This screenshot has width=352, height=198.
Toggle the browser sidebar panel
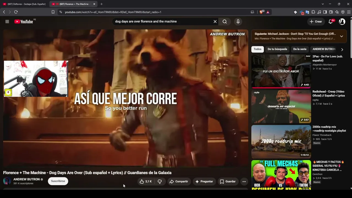point(325,12)
